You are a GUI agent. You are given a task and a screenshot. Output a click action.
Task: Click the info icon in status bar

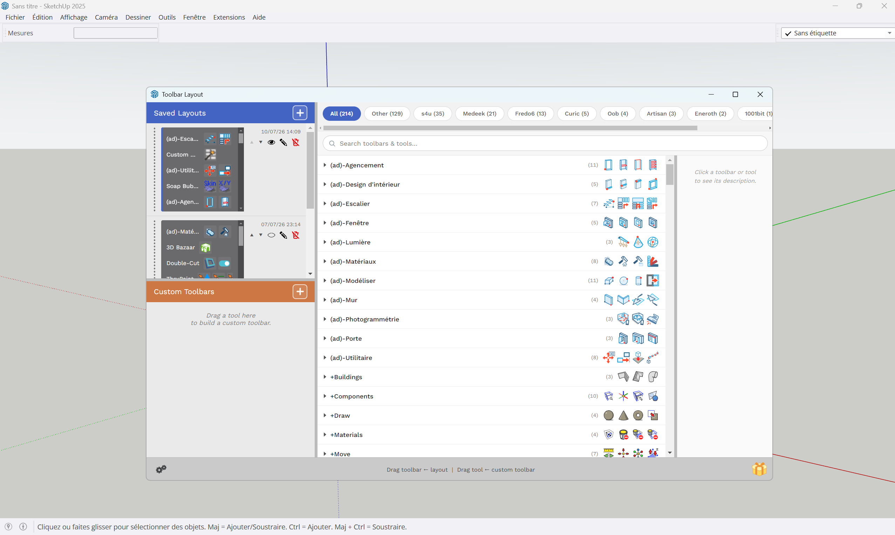pos(23,527)
